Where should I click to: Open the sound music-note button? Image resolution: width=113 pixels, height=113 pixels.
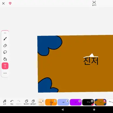4,102
